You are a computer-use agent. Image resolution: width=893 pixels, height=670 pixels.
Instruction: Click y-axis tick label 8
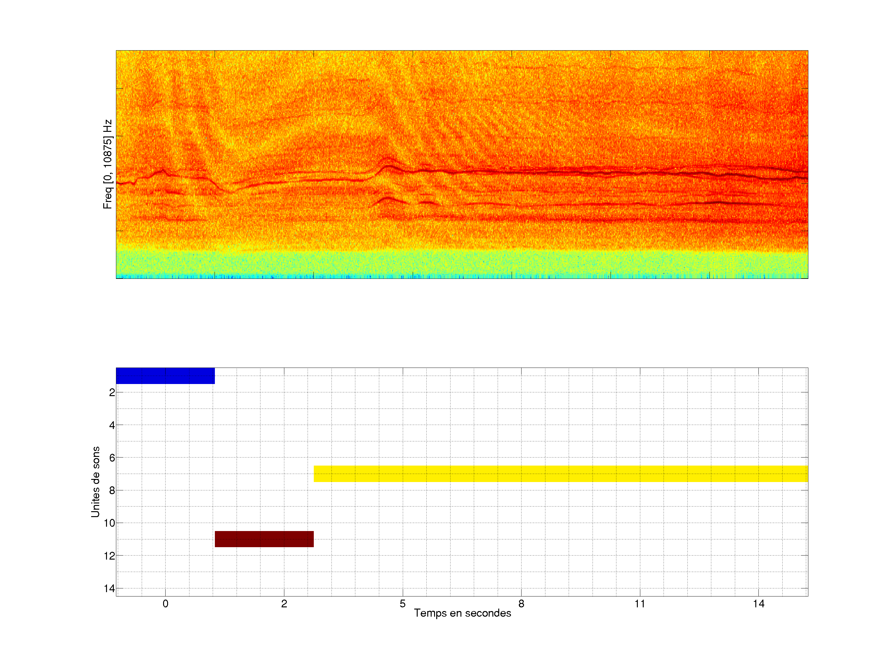click(x=112, y=491)
